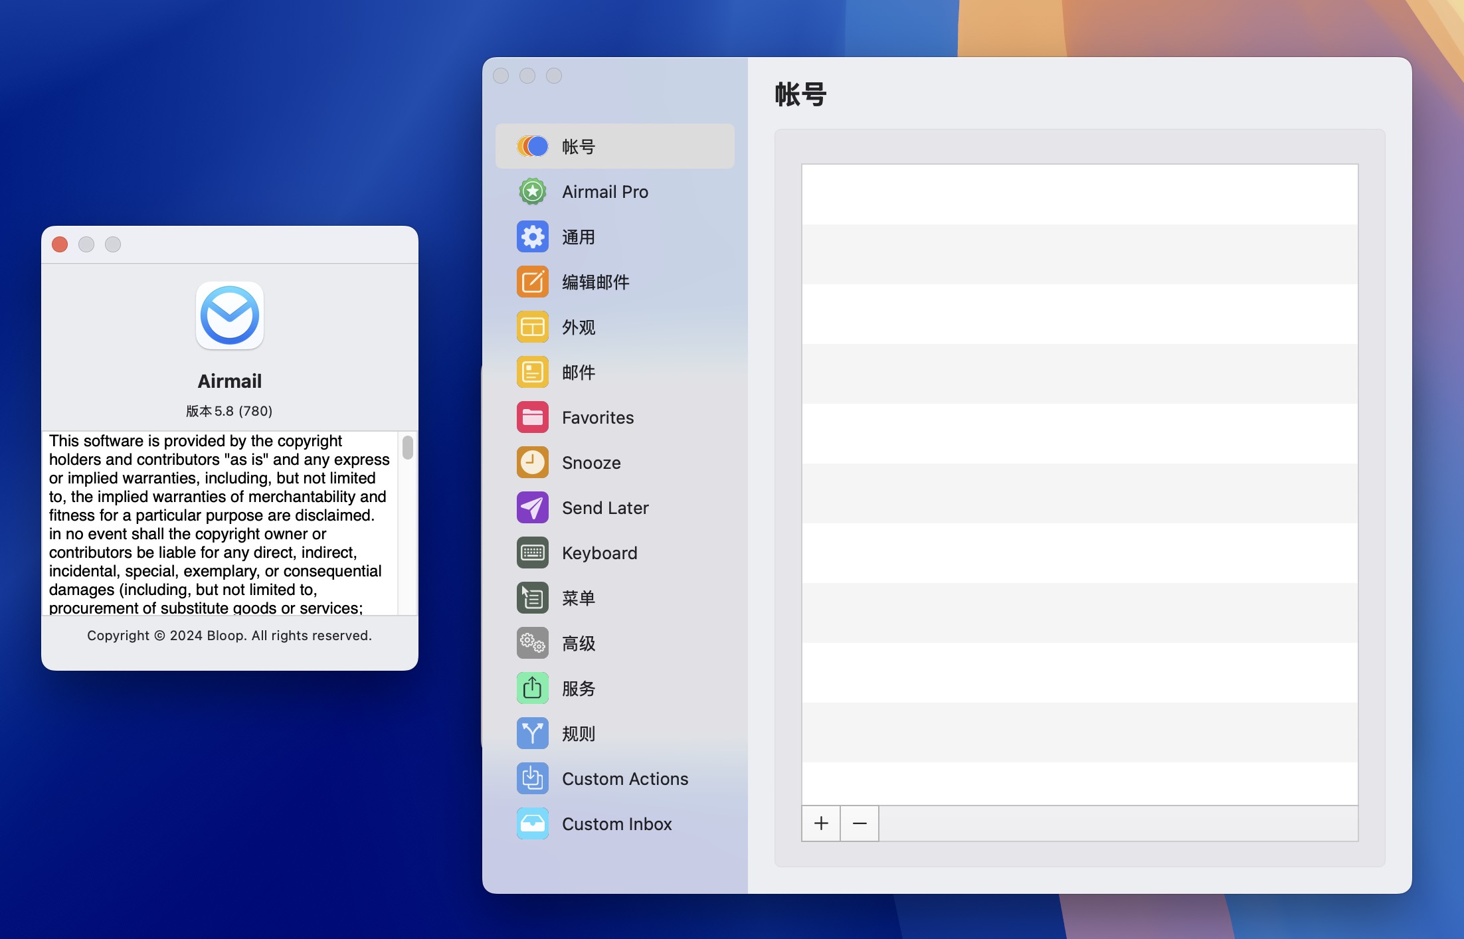Show the Favorites preferences pane
This screenshot has width=1464, height=939.
pos(615,417)
